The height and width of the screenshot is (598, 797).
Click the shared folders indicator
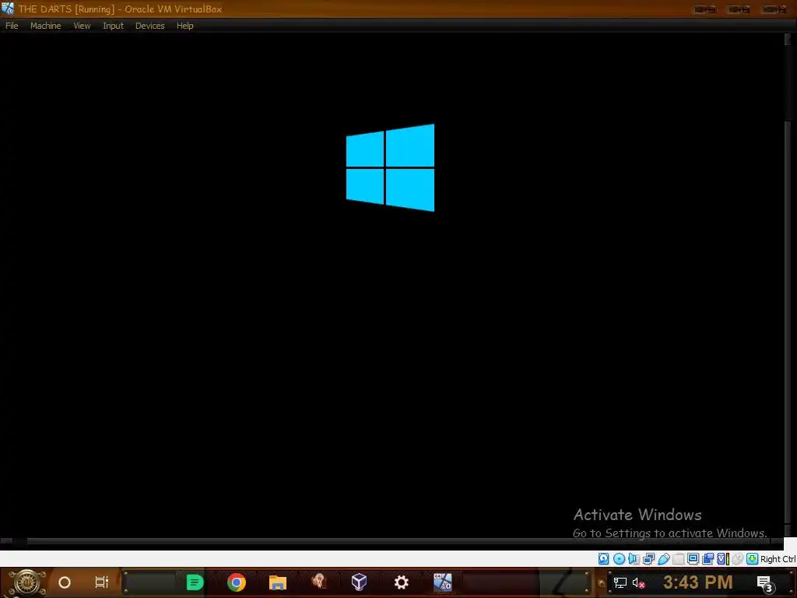click(x=678, y=559)
